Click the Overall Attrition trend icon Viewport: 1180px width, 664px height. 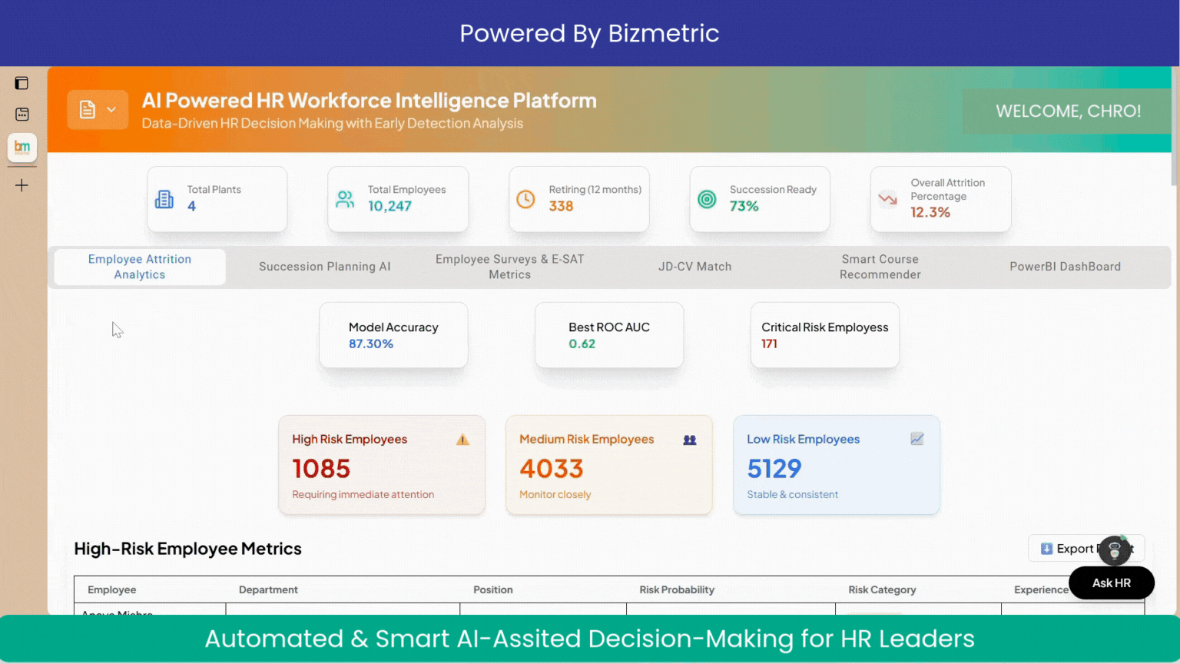[x=887, y=199]
